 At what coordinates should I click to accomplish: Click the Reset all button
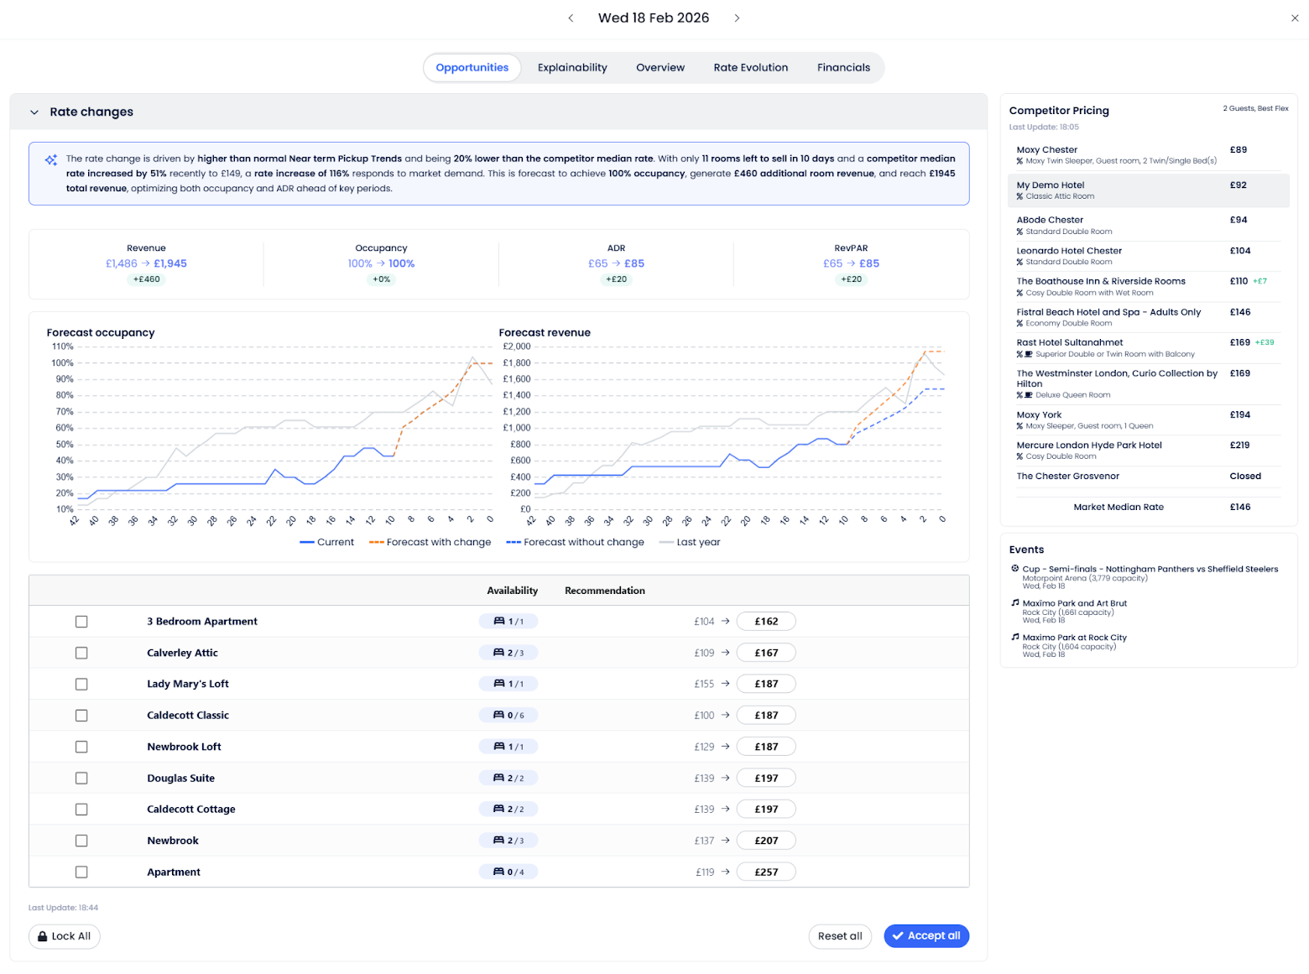point(840,936)
